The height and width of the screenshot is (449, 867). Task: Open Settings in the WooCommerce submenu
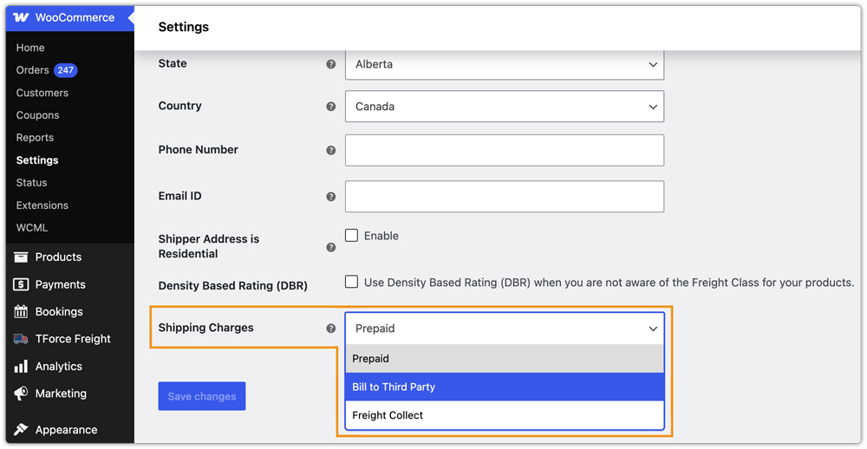point(37,160)
